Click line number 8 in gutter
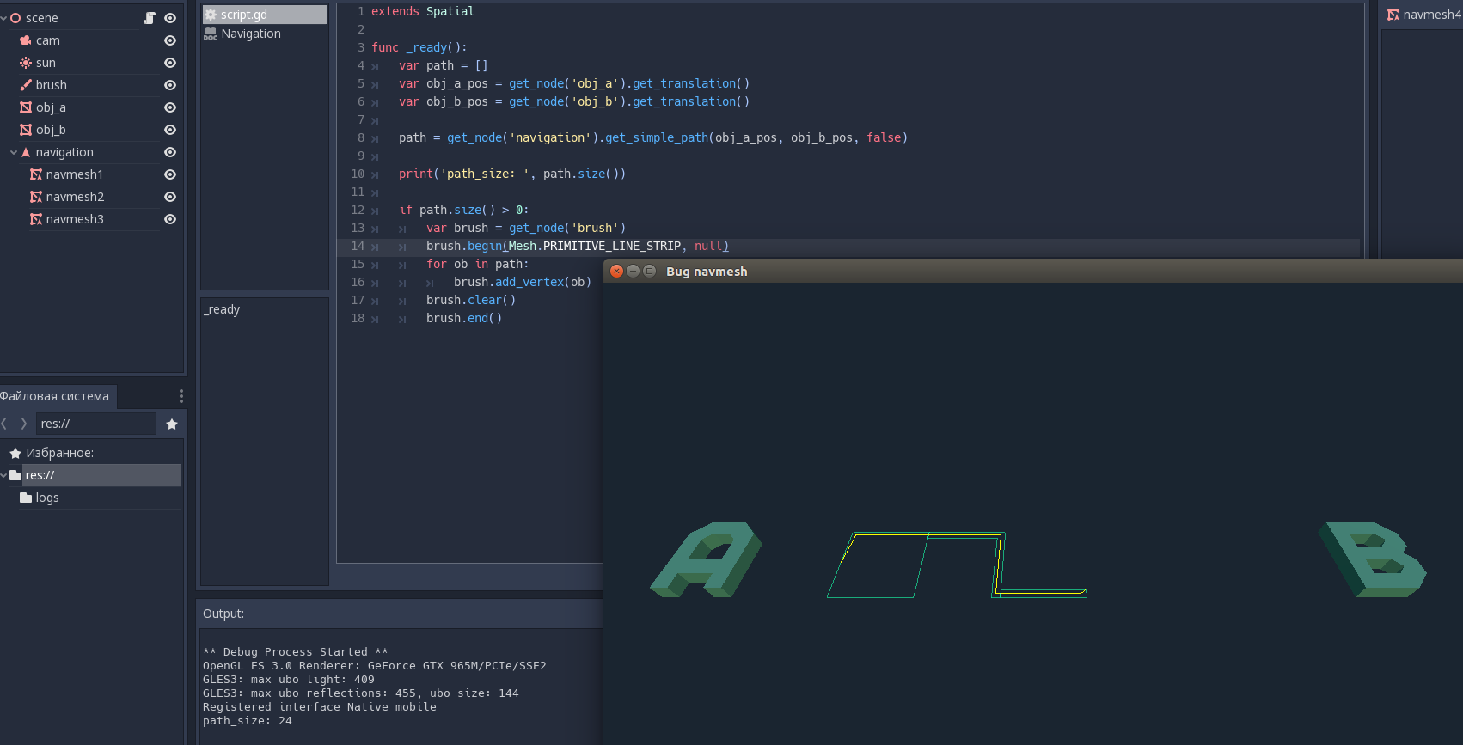 coord(361,137)
